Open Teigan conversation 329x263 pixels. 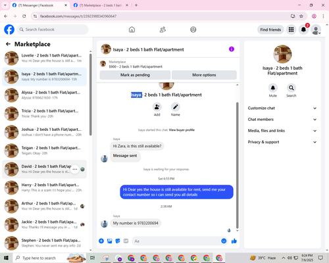click(44, 151)
